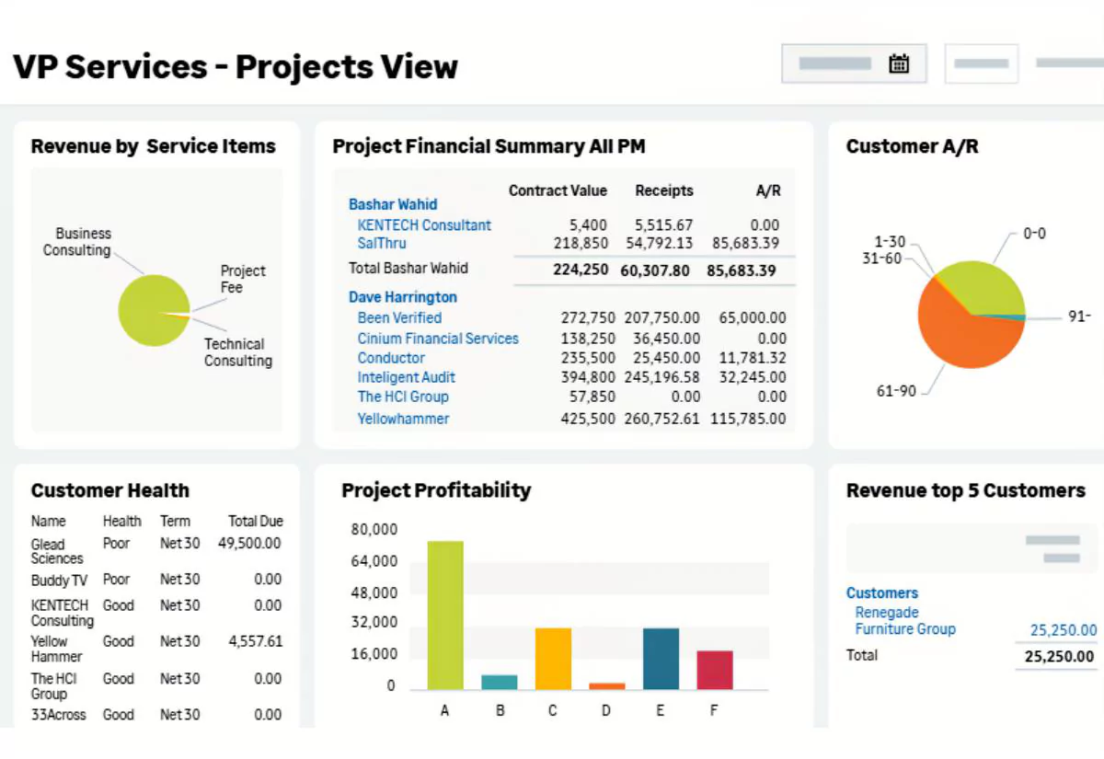Click the Term column header
This screenshot has height=759, width=1104.
pyautogui.click(x=175, y=521)
